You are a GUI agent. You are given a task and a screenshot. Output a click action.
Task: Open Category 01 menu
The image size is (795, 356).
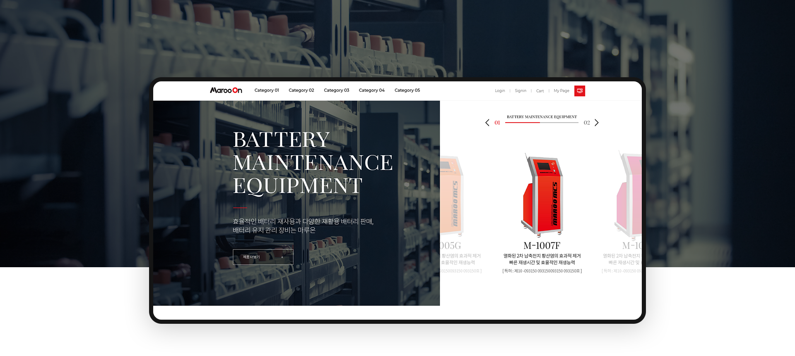coord(267,90)
